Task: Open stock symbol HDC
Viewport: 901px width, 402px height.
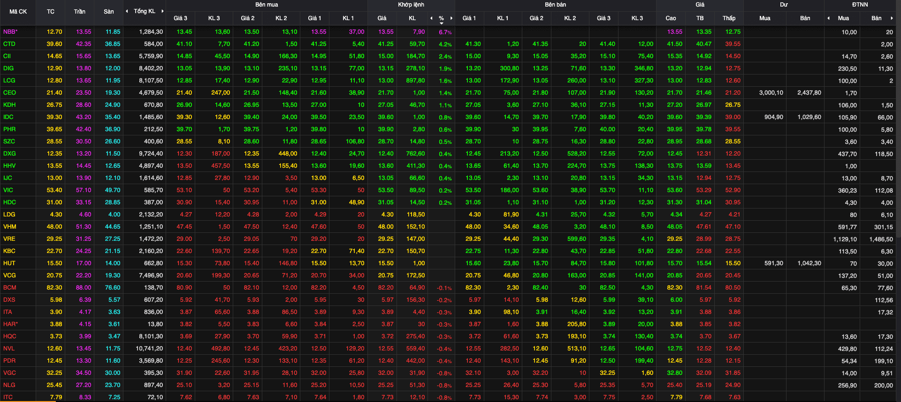Action: click(9, 202)
